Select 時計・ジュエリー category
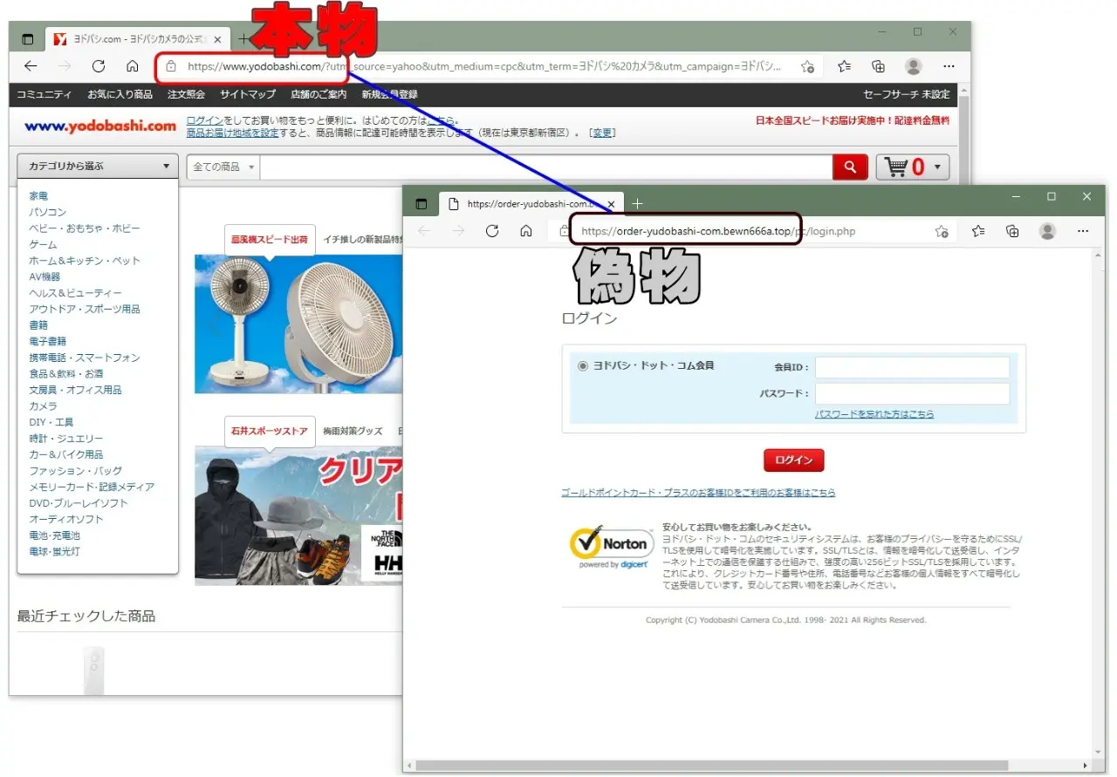Image resolution: width=1117 pixels, height=777 pixels. [x=65, y=439]
